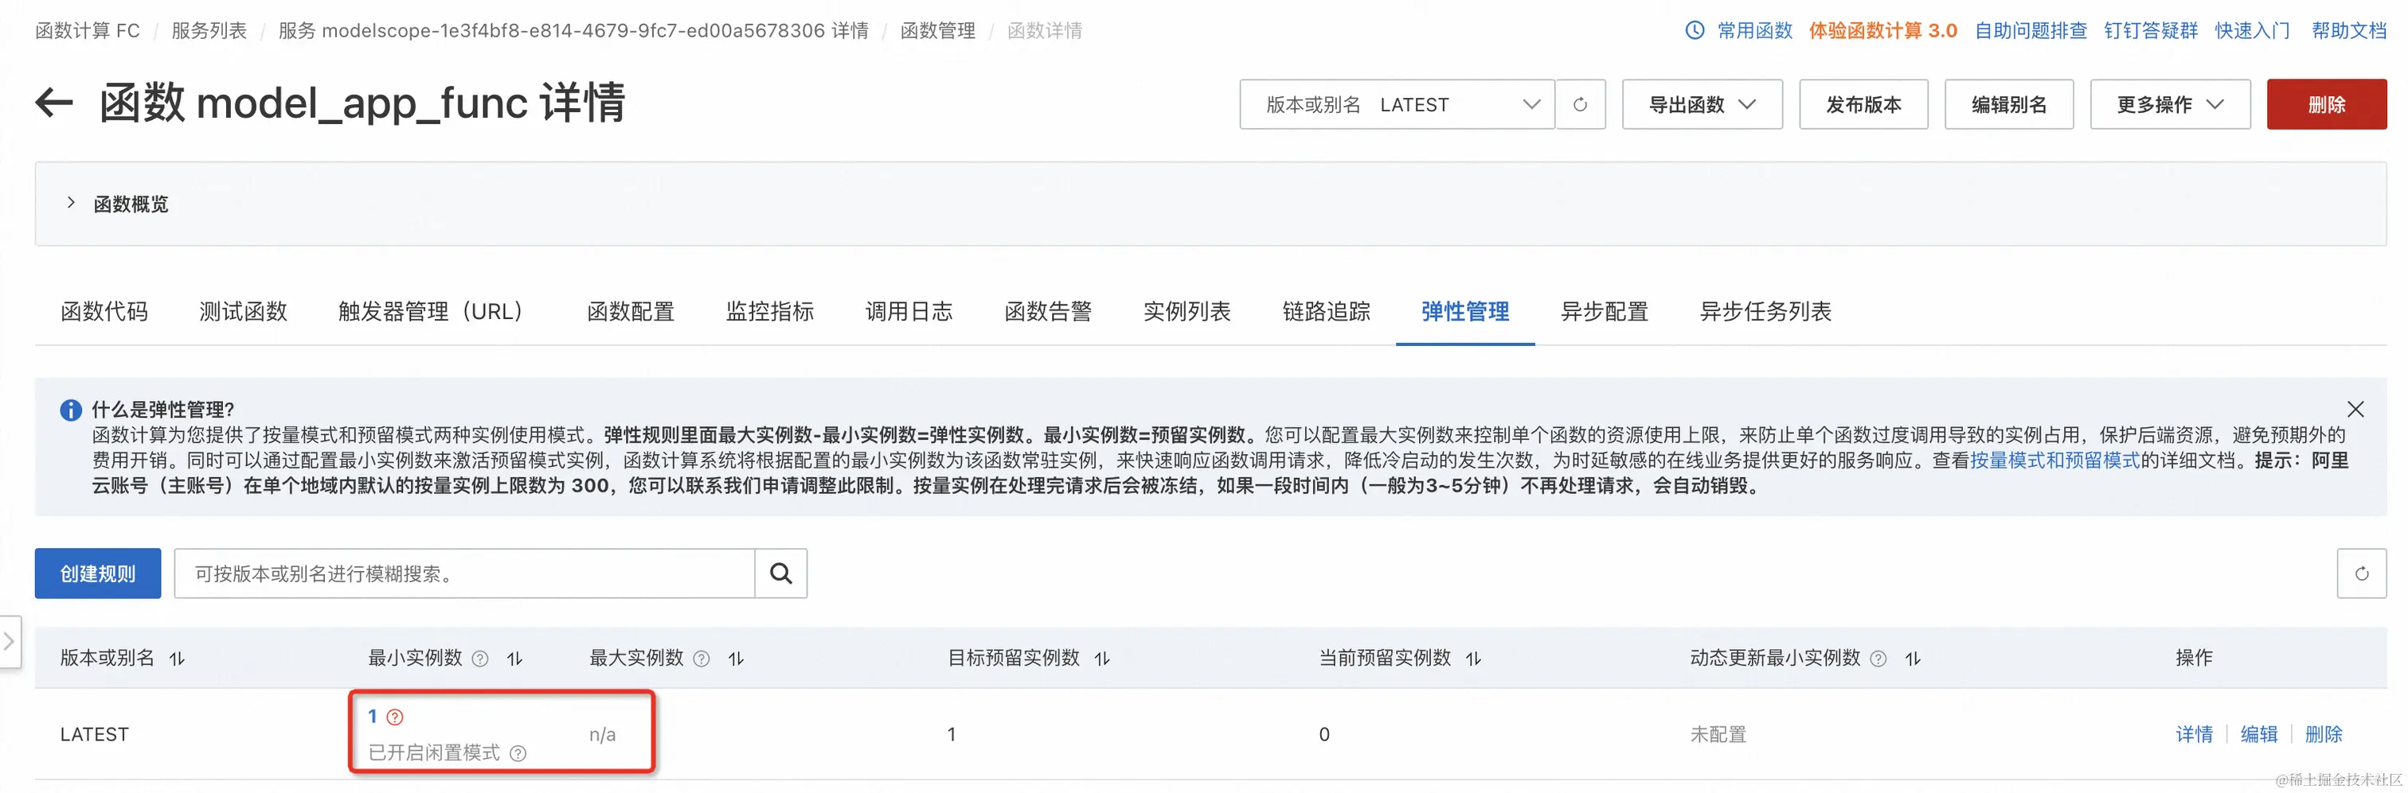Sort by 当前预留实例数 column
Image resolution: width=2408 pixels, height=793 pixels.
click(x=1473, y=659)
